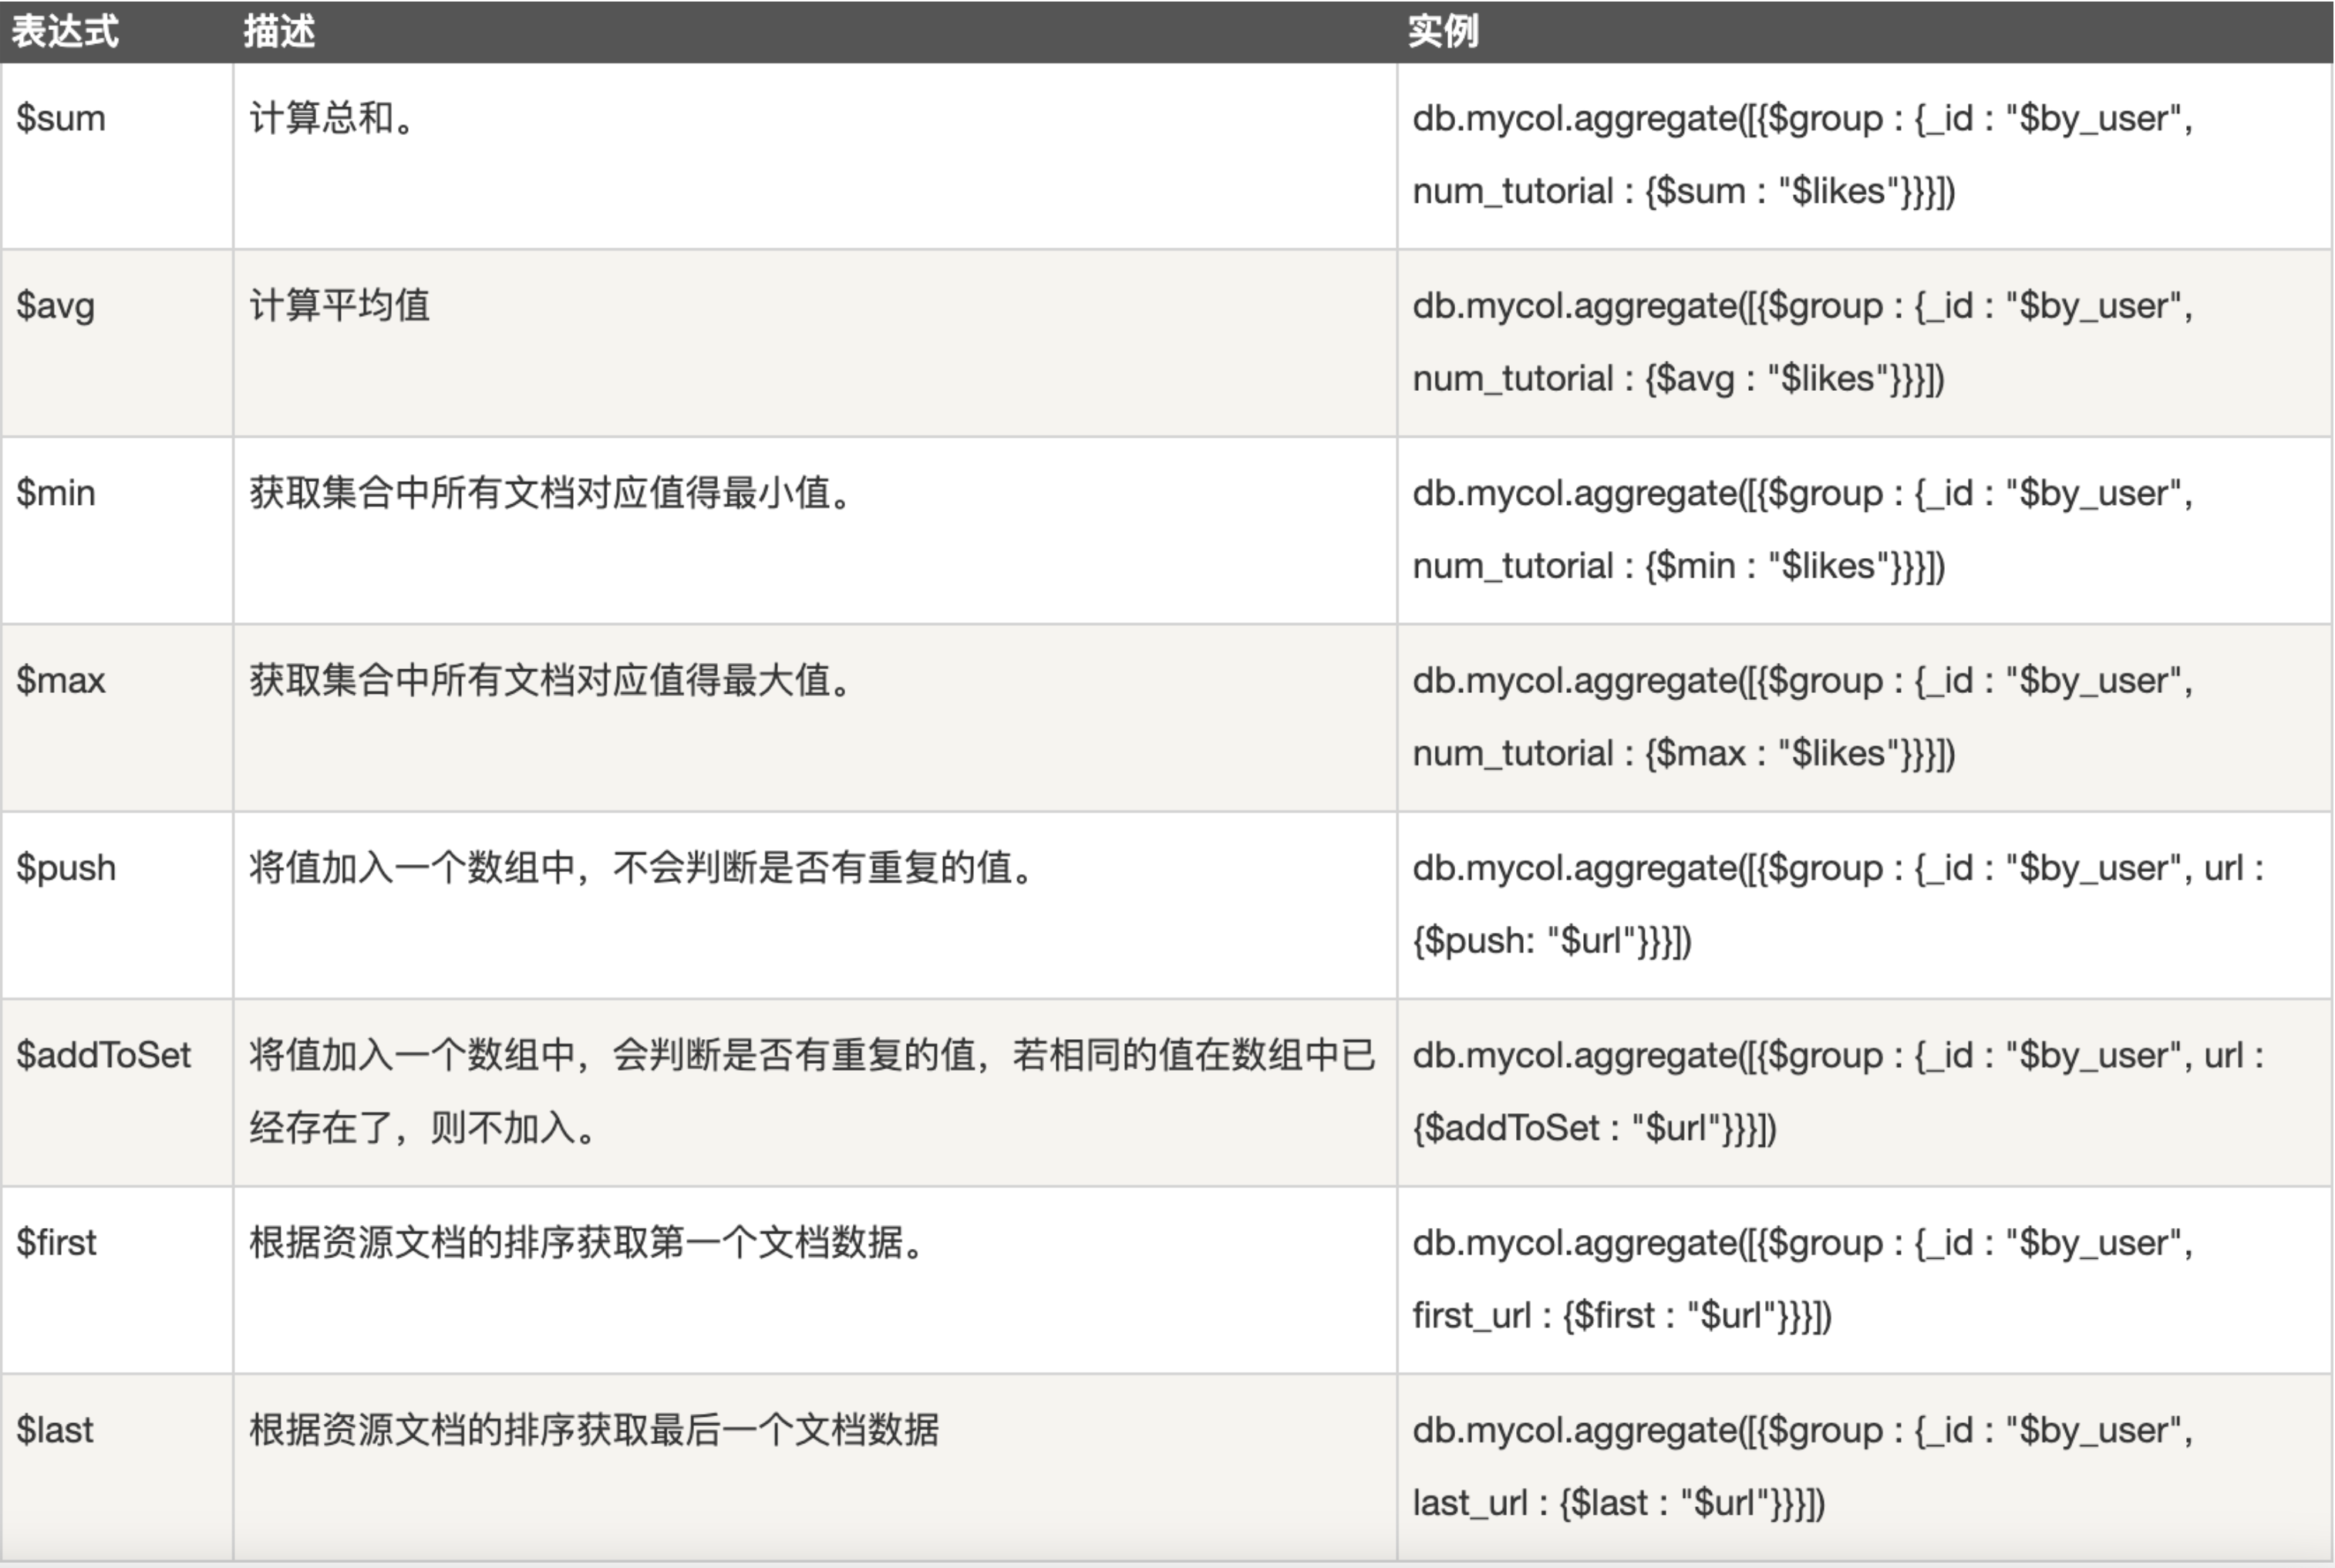Screen dimensions: 2335x1568
Task: Click the $addToSet description about duplicate values
Action: tap(812, 1092)
